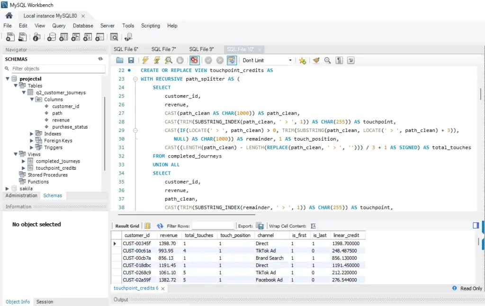485x306 pixels.
Task: Commit the current transaction
Action: [208, 60]
